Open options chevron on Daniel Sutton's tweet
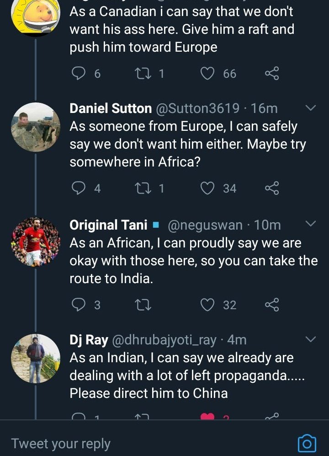The height and width of the screenshot is (456, 329). click(x=311, y=108)
